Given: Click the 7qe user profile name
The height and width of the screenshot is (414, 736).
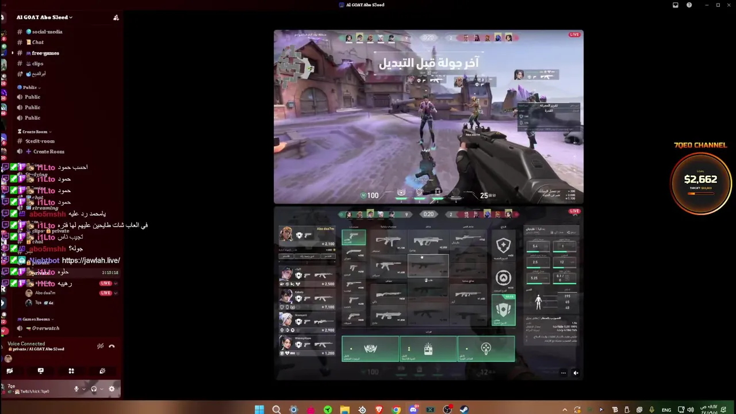Looking at the screenshot, I should (x=11, y=386).
